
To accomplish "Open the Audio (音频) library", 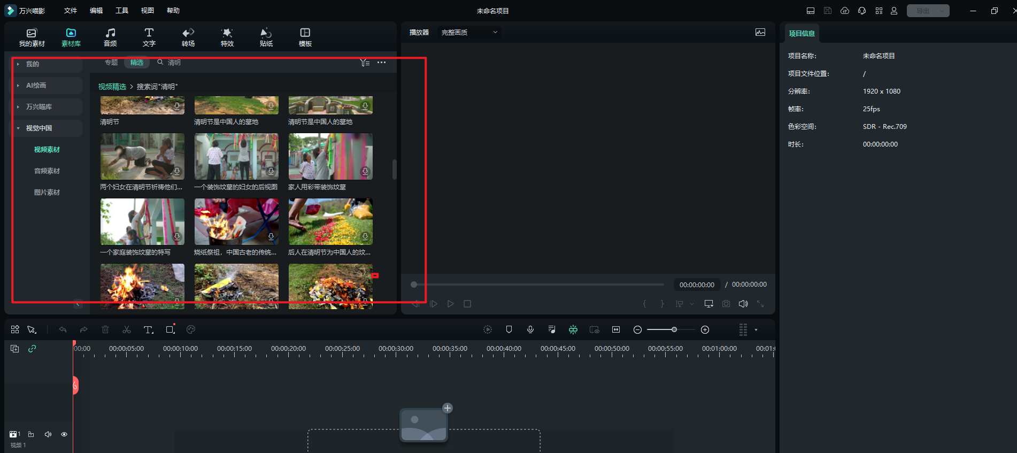I will [110, 37].
